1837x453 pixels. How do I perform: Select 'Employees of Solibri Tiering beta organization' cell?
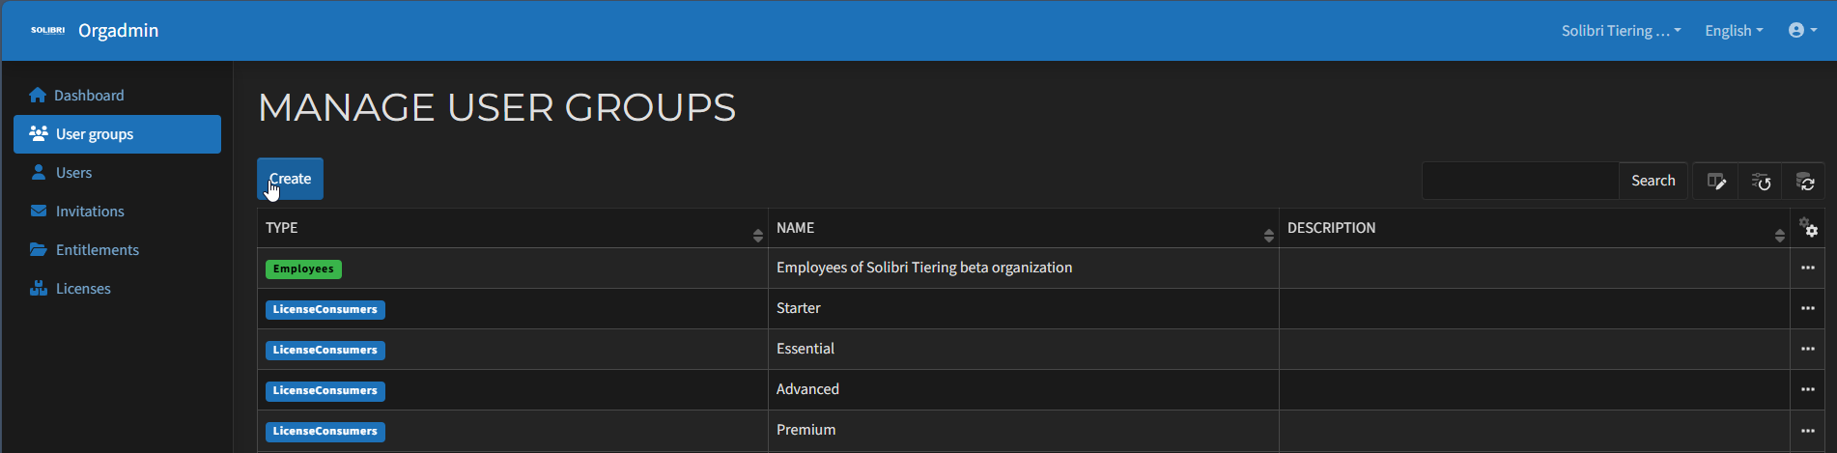pyautogui.click(x=1024, y=268)
